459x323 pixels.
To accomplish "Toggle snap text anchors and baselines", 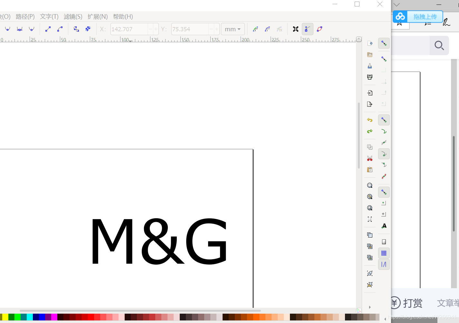I will point(384,226).
